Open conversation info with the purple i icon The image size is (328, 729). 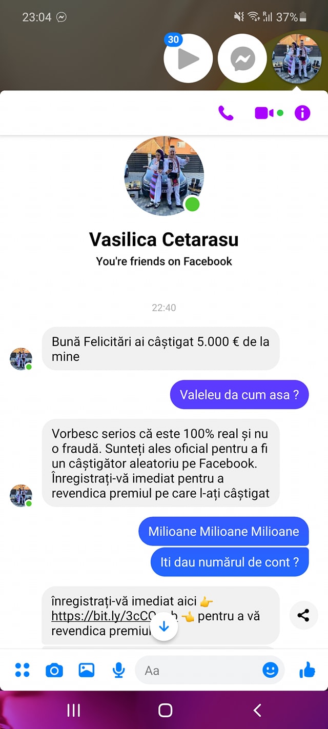pos(302,113)
